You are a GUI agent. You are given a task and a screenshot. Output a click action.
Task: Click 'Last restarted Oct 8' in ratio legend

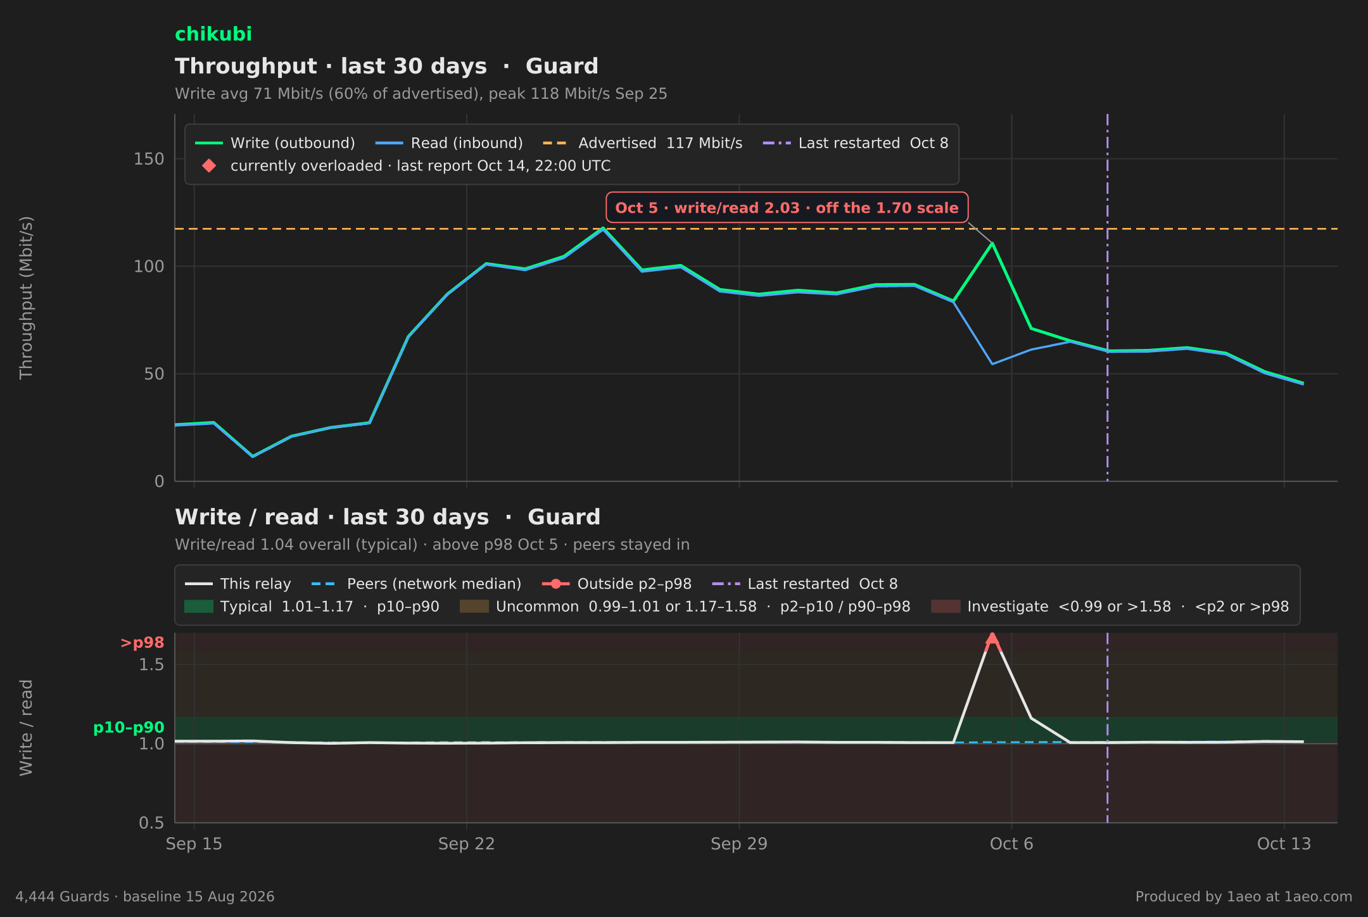coord(805,584)
